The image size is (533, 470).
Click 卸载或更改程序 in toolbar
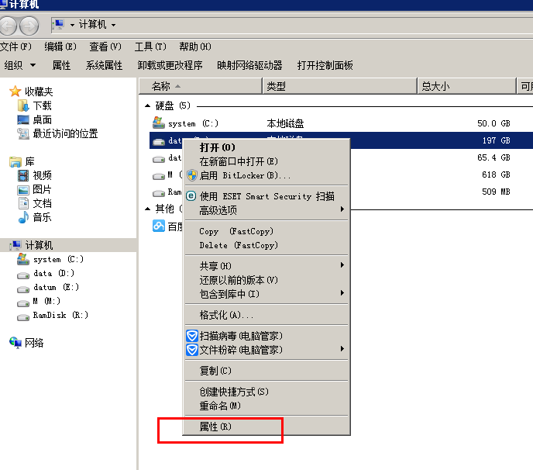[x=170, y=65]
